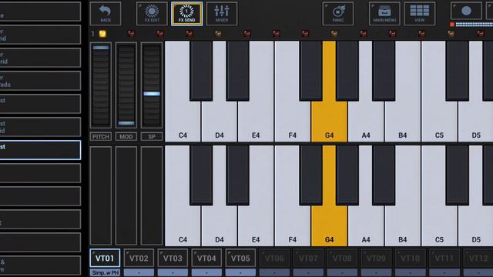Open the VIEW grid options

419,14
